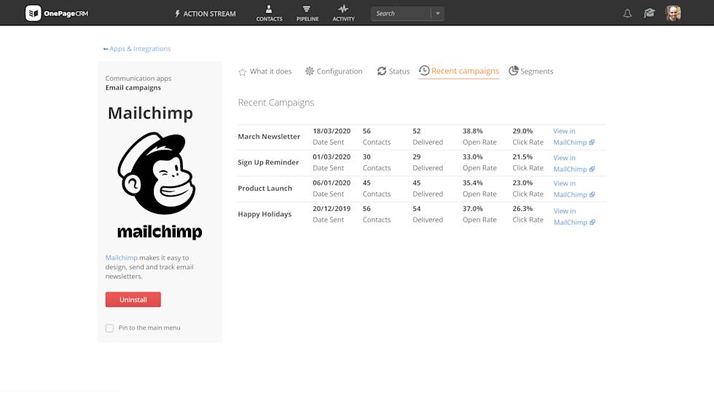Click the 29 delivered count
Image resolution: width=714 pixels, height=401 pixels.
point(417,157)
